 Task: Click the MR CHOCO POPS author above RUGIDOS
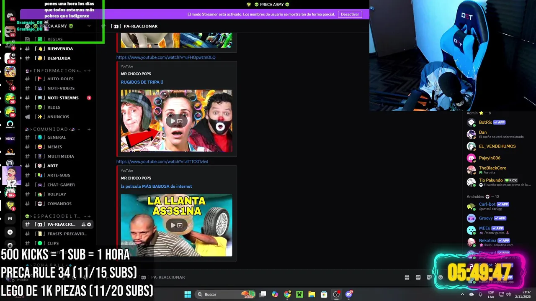pos(136,74)
